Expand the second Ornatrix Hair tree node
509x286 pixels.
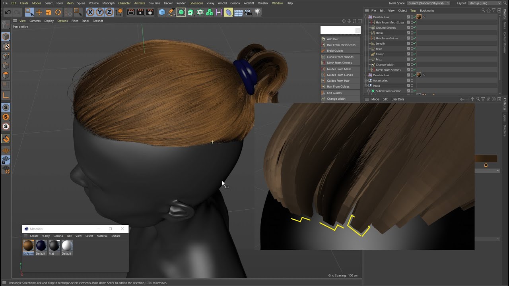[366, 75]
